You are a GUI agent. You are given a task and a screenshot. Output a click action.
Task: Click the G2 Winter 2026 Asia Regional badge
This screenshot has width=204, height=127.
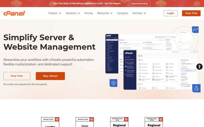pos(119,122)
